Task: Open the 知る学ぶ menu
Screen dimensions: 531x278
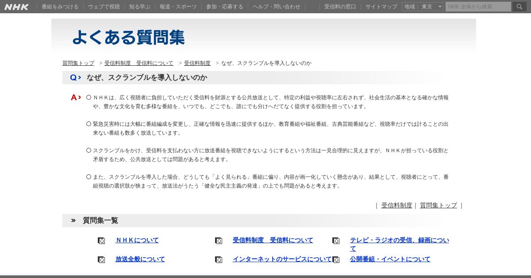Action: (x=140, y=7)
